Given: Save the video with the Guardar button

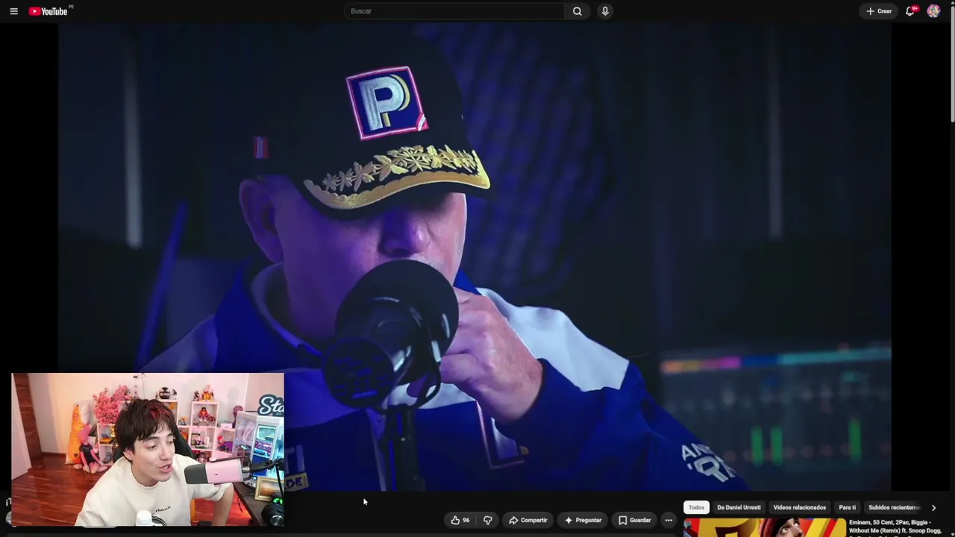Looking at the screenshot, I should (634, 521).
